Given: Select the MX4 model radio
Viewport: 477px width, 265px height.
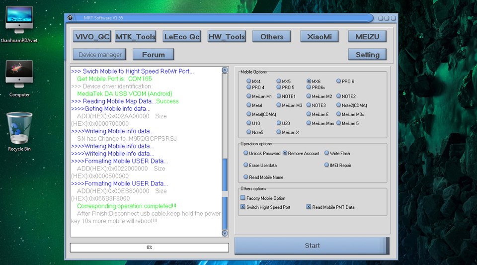Looking at the screenshot, I should pos(249,81).
